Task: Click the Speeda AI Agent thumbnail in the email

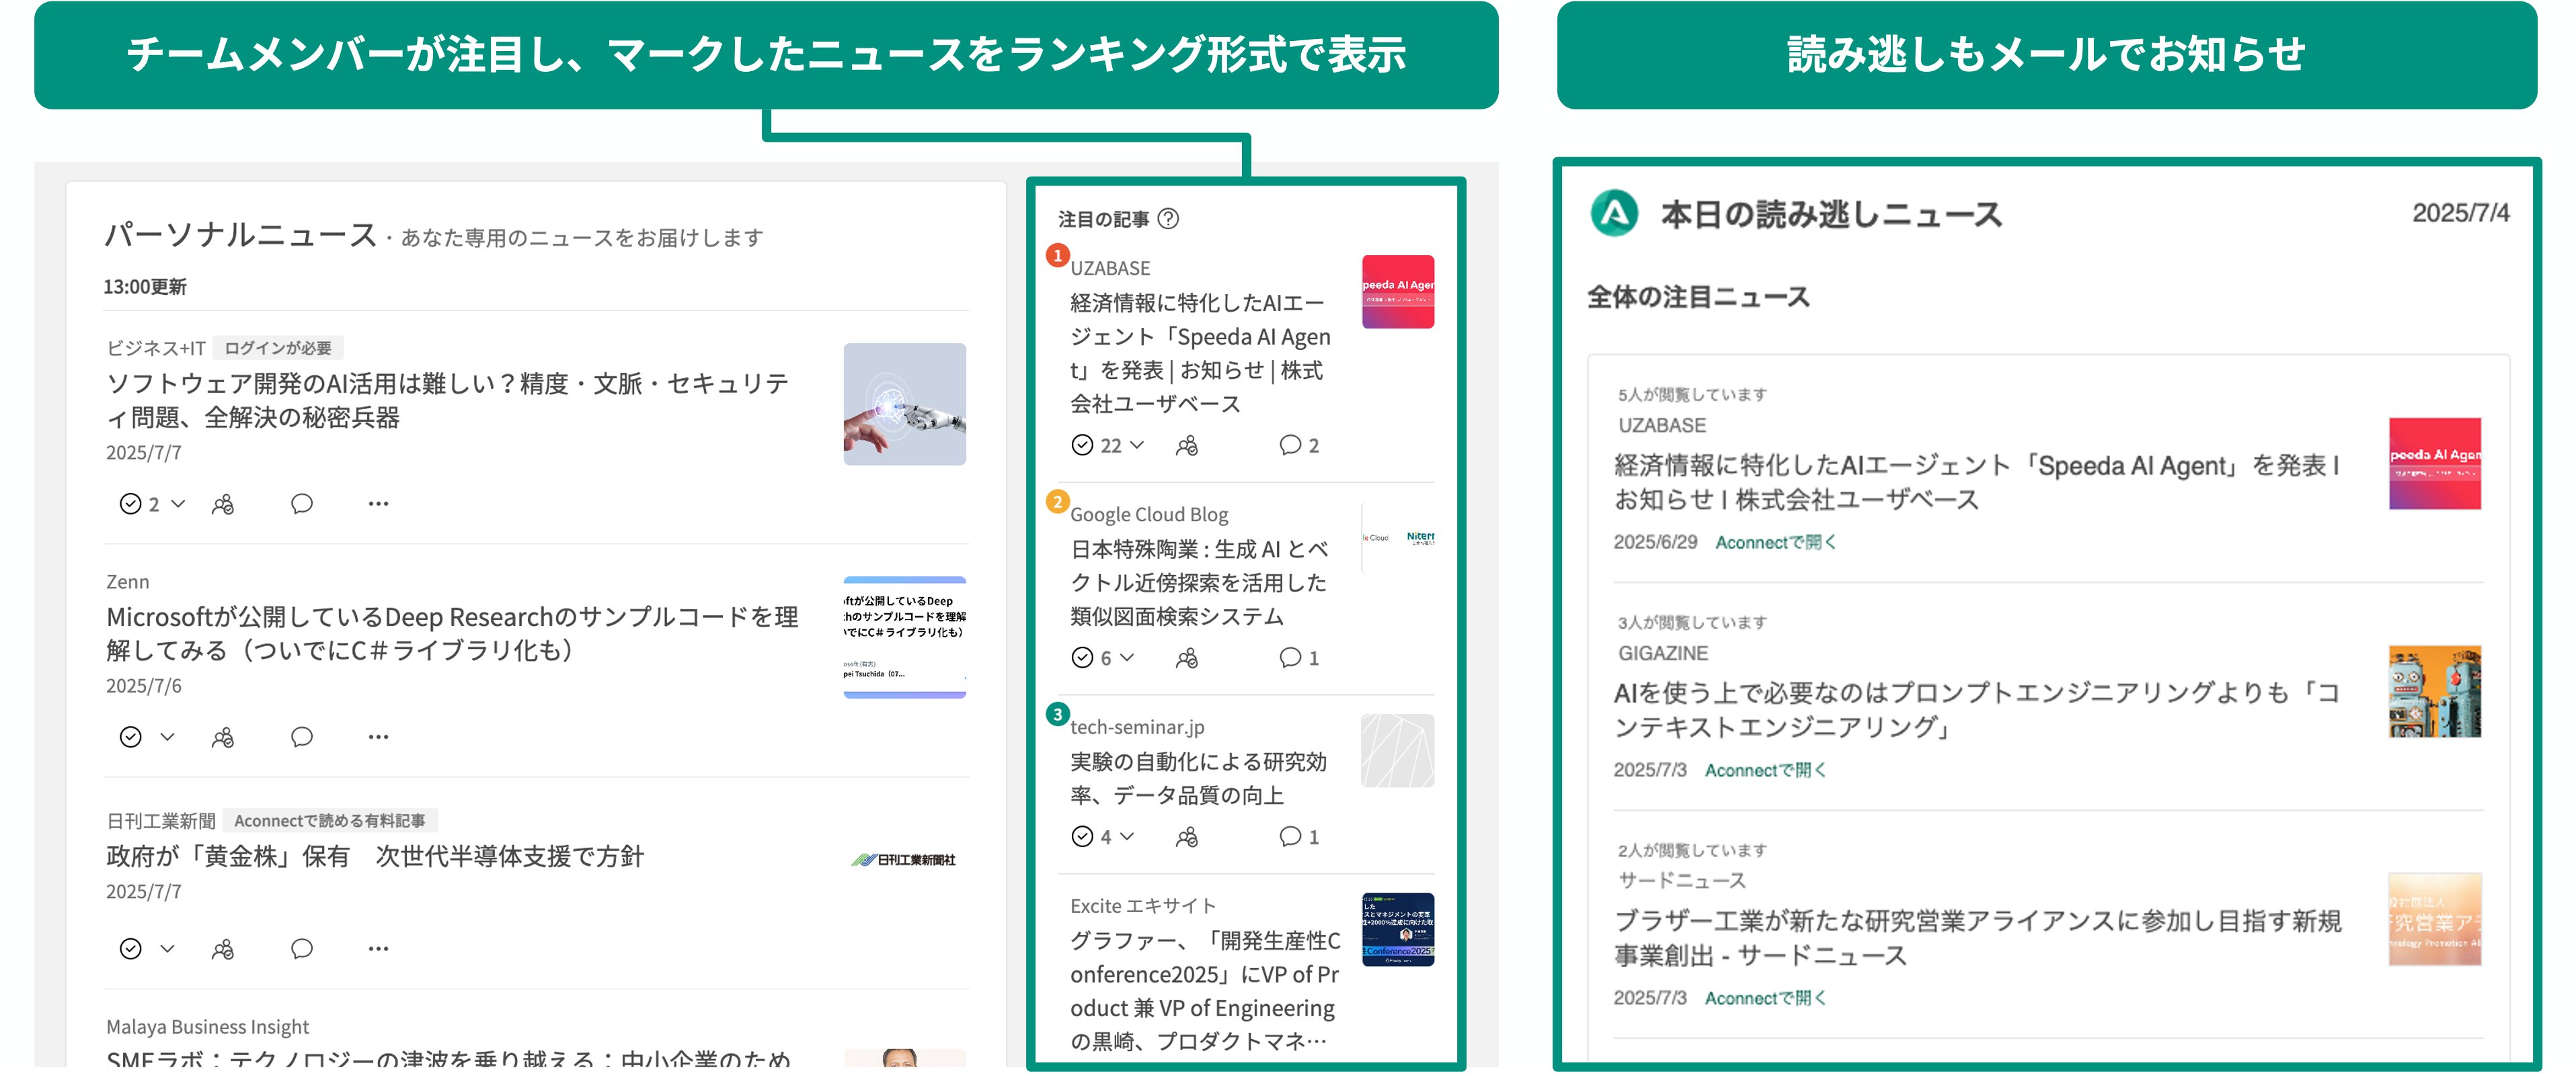Action: [x=2434, y=463]
